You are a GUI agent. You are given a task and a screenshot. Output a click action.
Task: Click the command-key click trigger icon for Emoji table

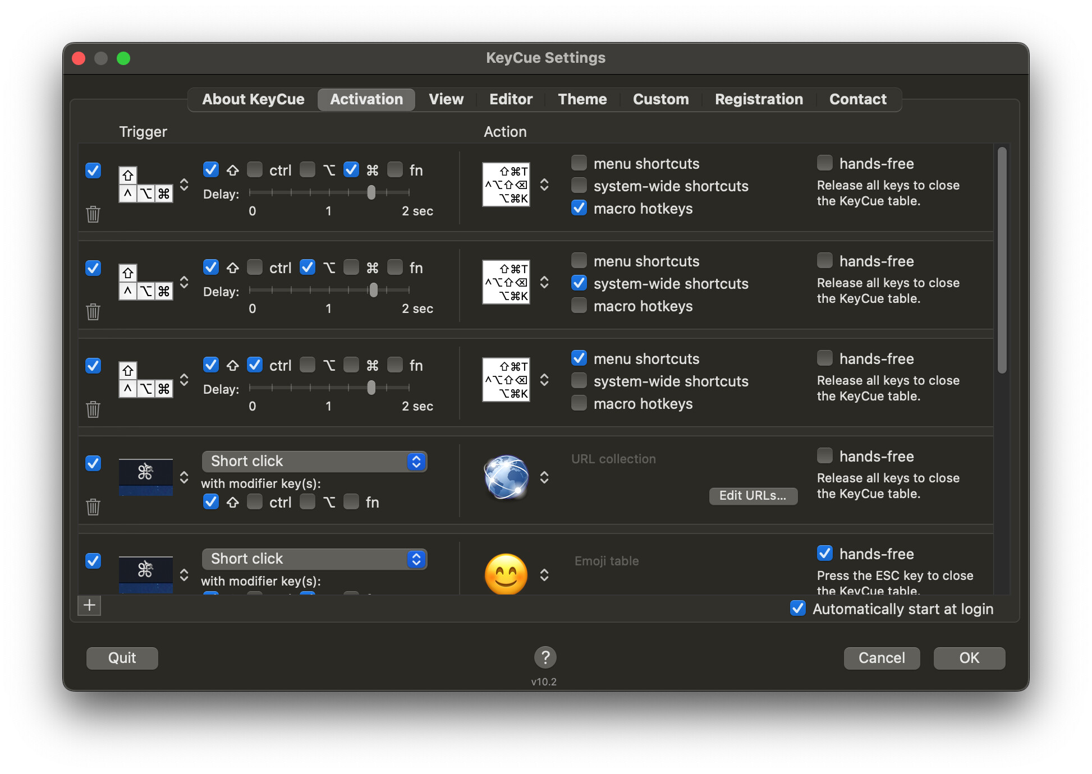point(146,574)
